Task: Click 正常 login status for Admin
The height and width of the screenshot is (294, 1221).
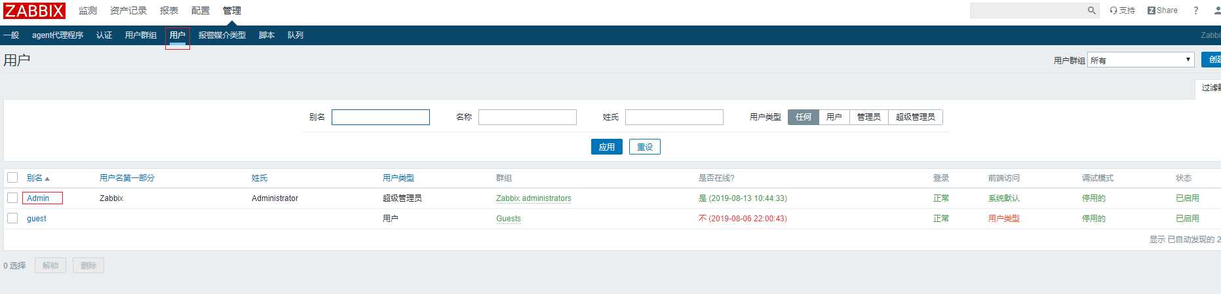Action: (941, 198)
